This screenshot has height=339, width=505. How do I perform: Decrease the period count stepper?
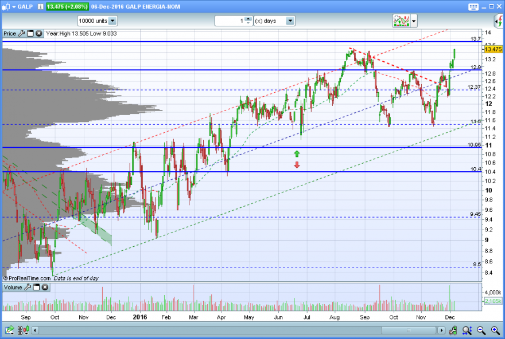click(248, 23)
